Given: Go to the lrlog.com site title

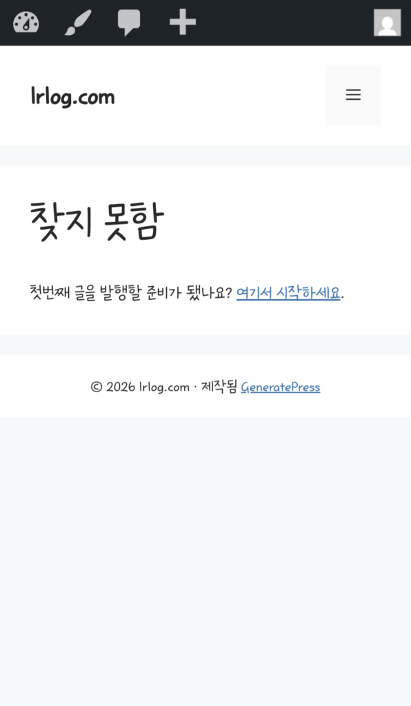Looking at the screenshot, I should coord(72,97).
